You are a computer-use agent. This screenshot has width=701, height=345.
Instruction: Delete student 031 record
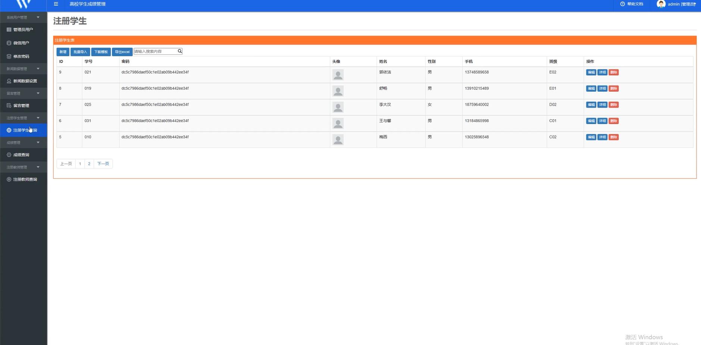[x=614, y=121]
